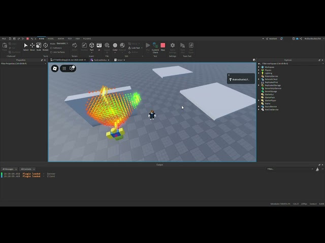Image resolution: width=325 pixels, height=243 pixels.
Task: Click the small red stop icon in quick access
Action: [x=27, y=38]
